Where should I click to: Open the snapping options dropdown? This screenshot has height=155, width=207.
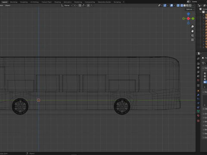pyautogui.click(x=84, y=6)
